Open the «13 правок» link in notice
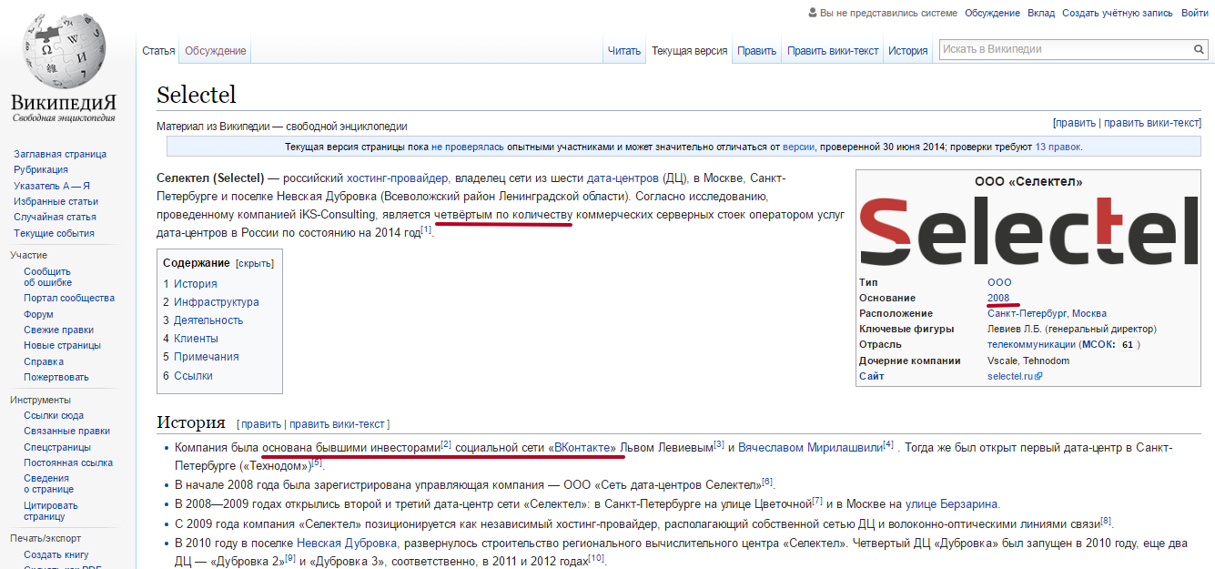 pos(1058,146)
